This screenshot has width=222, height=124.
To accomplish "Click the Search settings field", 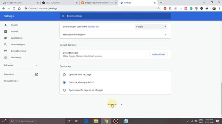I will tap(115, 16).
